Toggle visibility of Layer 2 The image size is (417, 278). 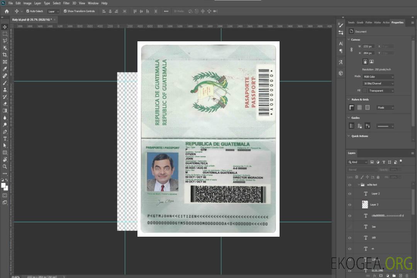pos(350,194)
